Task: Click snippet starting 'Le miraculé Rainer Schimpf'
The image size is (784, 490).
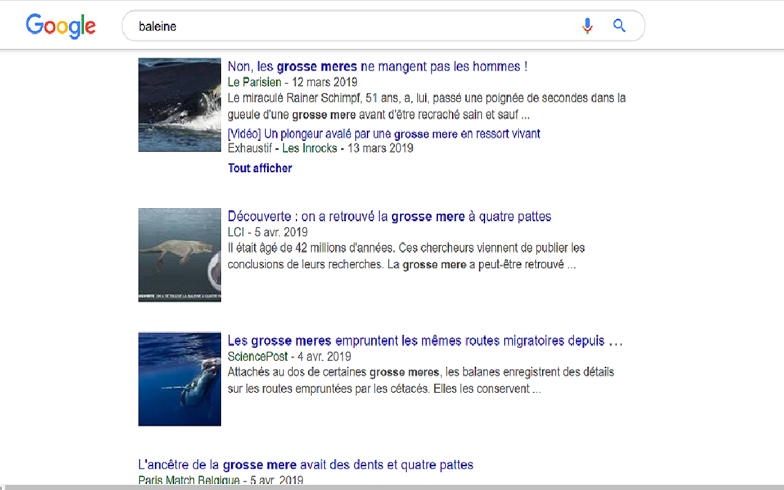Action: tap(427, 106)
